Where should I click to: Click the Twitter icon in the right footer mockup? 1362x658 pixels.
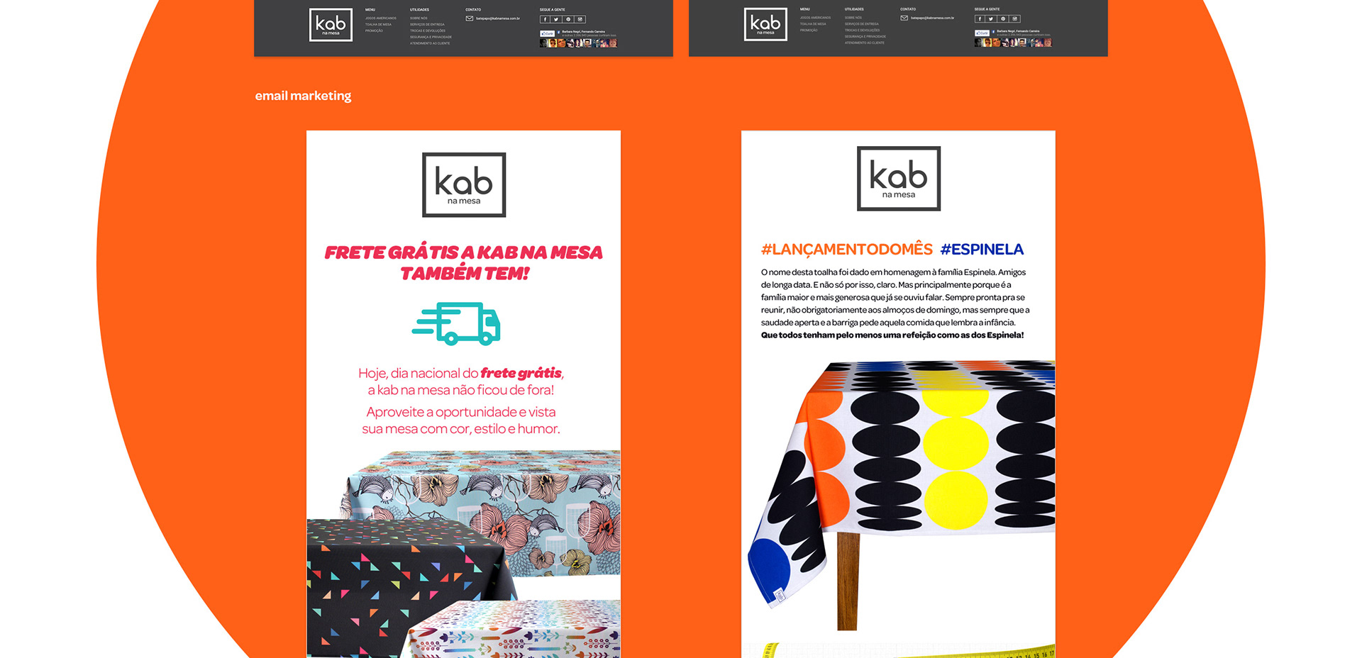click(x=991, y=18)
